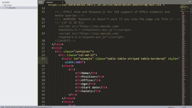Screen dimensions: 192x108
Task: Click line number 36 in gutter
Action: coord(43,102)
